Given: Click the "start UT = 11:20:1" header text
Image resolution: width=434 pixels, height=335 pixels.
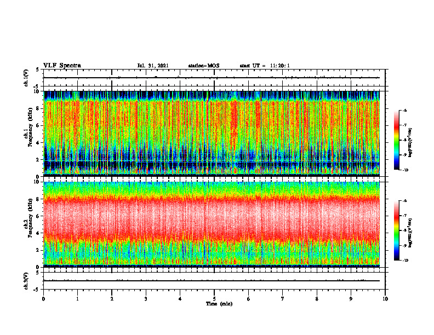Looking at the screenshot, I should (x=265, y=66).
